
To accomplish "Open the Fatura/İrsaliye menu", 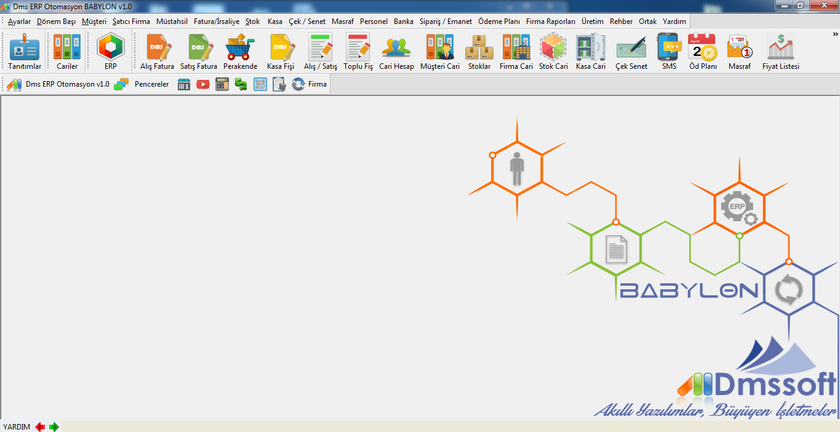I will [x=217, y=22].
